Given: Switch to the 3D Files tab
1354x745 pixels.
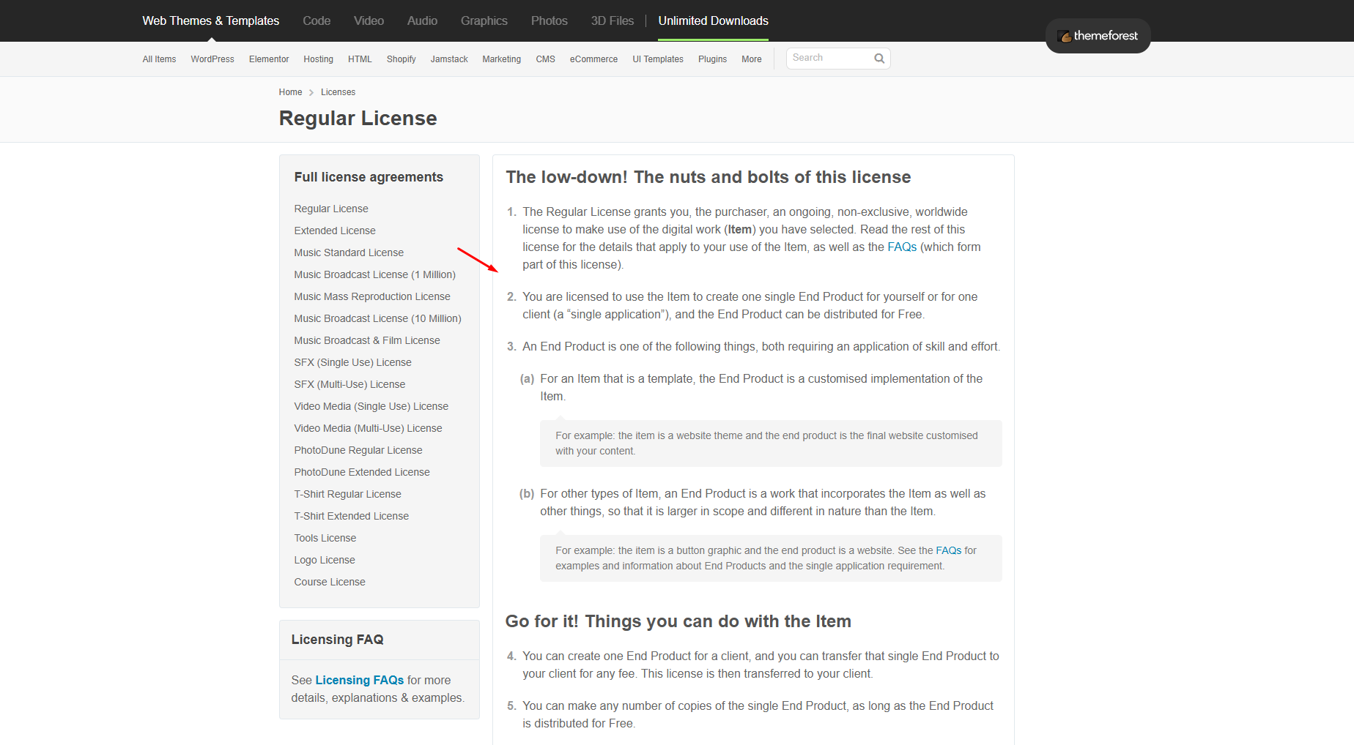Looking at the screenshot, I should click(612, 20).
